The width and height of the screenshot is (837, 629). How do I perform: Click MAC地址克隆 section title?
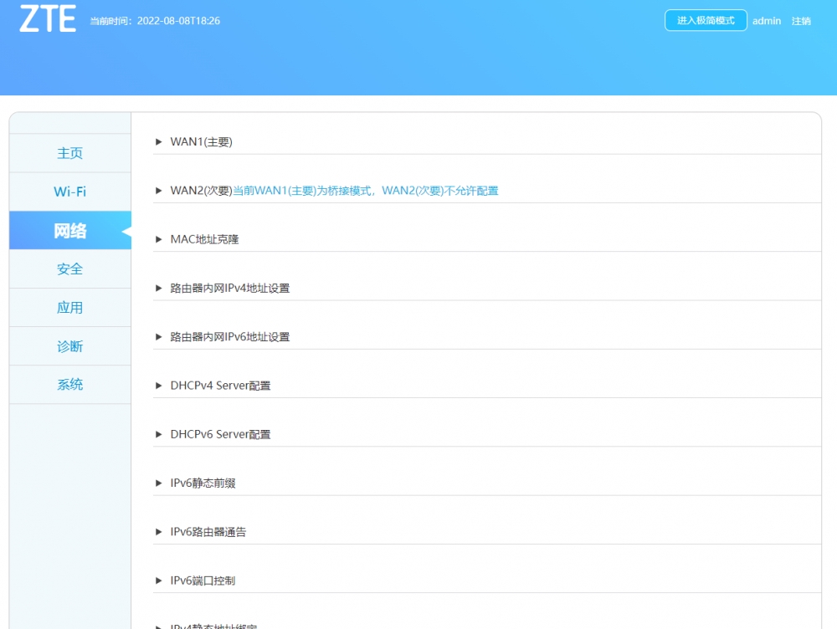[204, 239]
